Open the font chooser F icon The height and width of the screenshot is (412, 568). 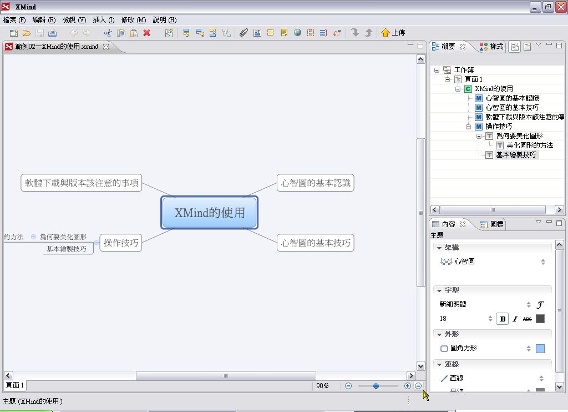click(540, 305)
